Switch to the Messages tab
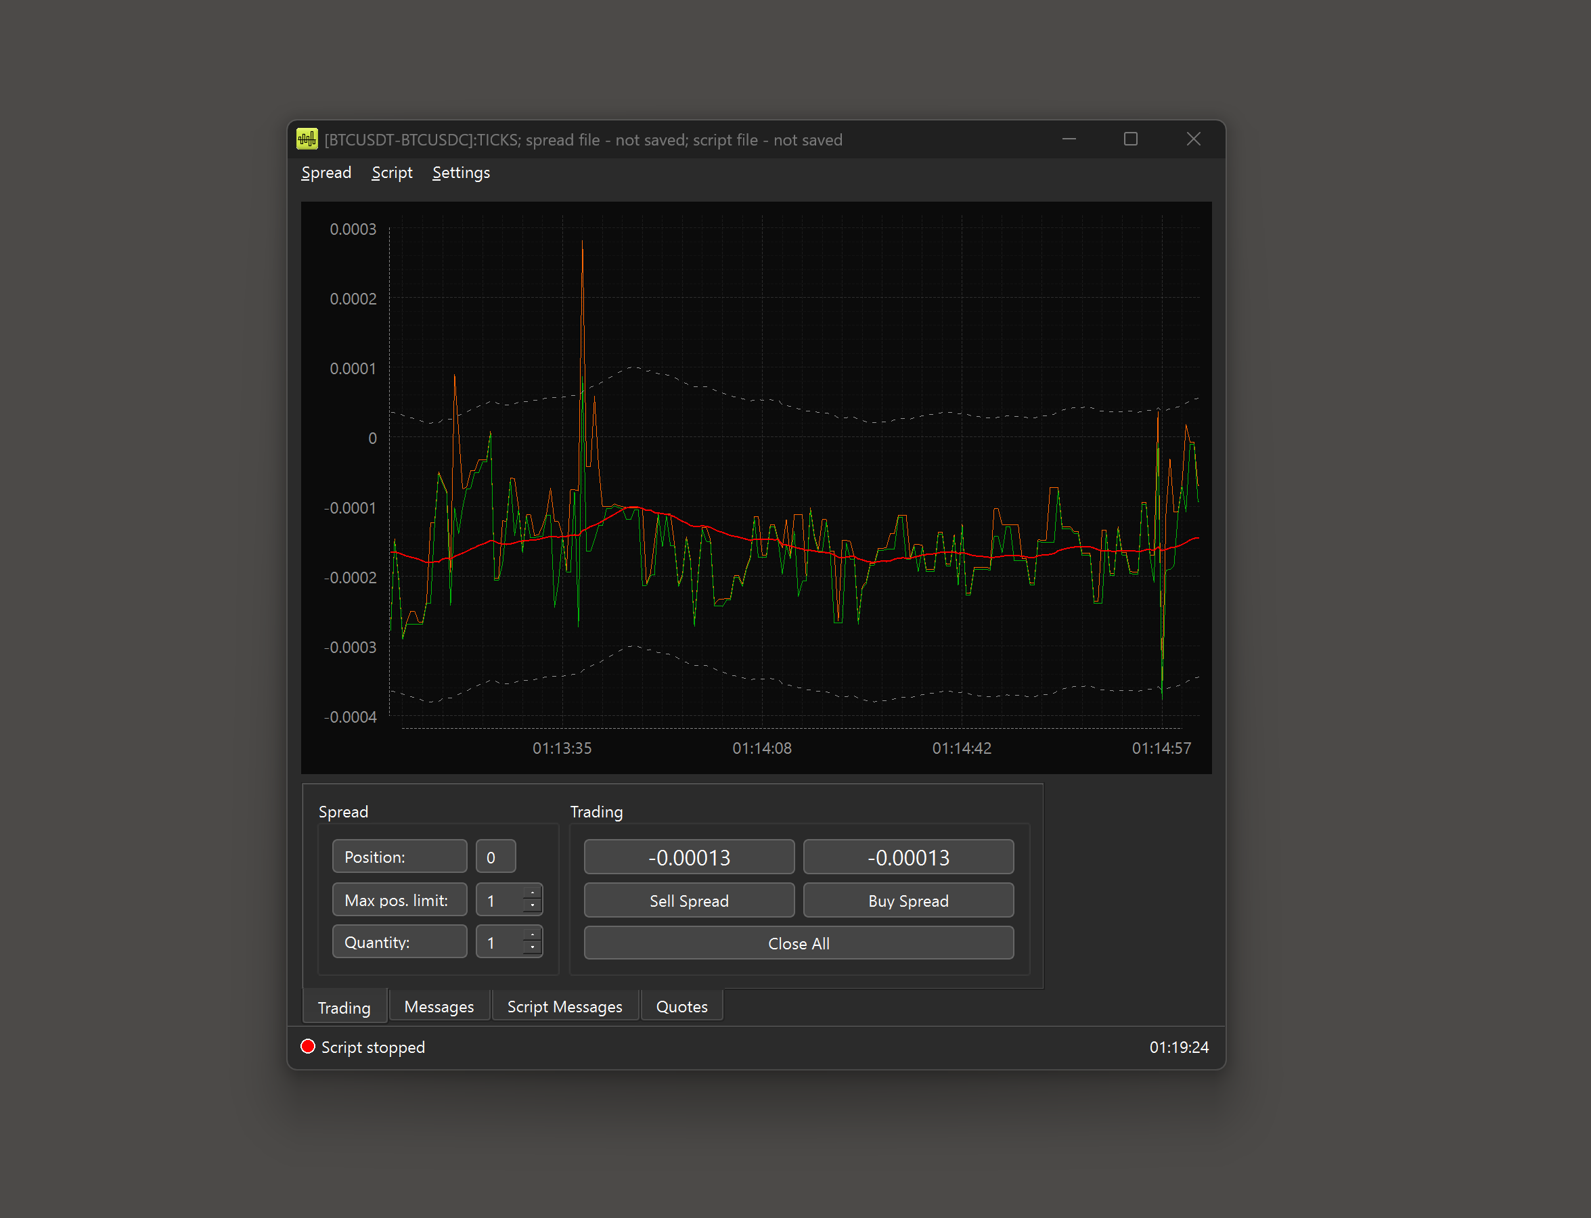The width and height of the screenshot is (1591, 1218). click(439, 1006)
